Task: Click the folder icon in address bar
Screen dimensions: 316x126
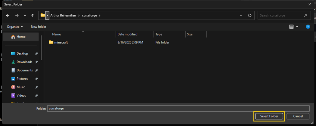Action: coord(42,15)
